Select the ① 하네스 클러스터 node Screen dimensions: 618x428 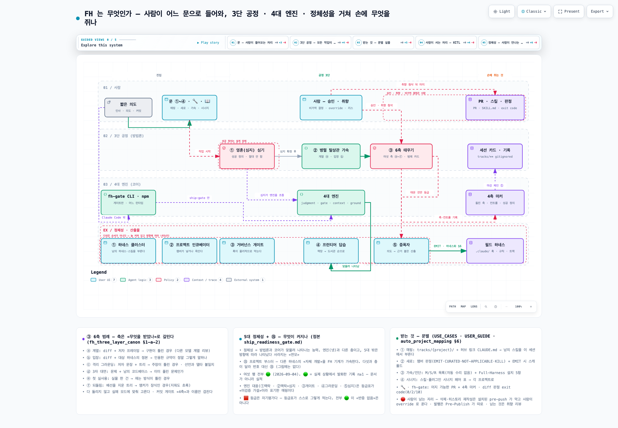(128, 251)
